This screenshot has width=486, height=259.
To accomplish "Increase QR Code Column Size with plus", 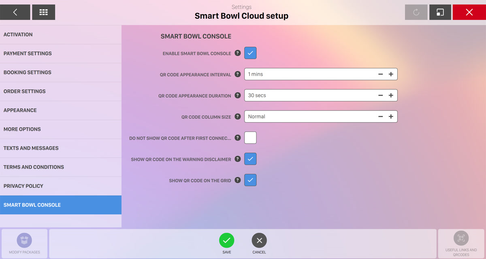I will pos(391,117).
